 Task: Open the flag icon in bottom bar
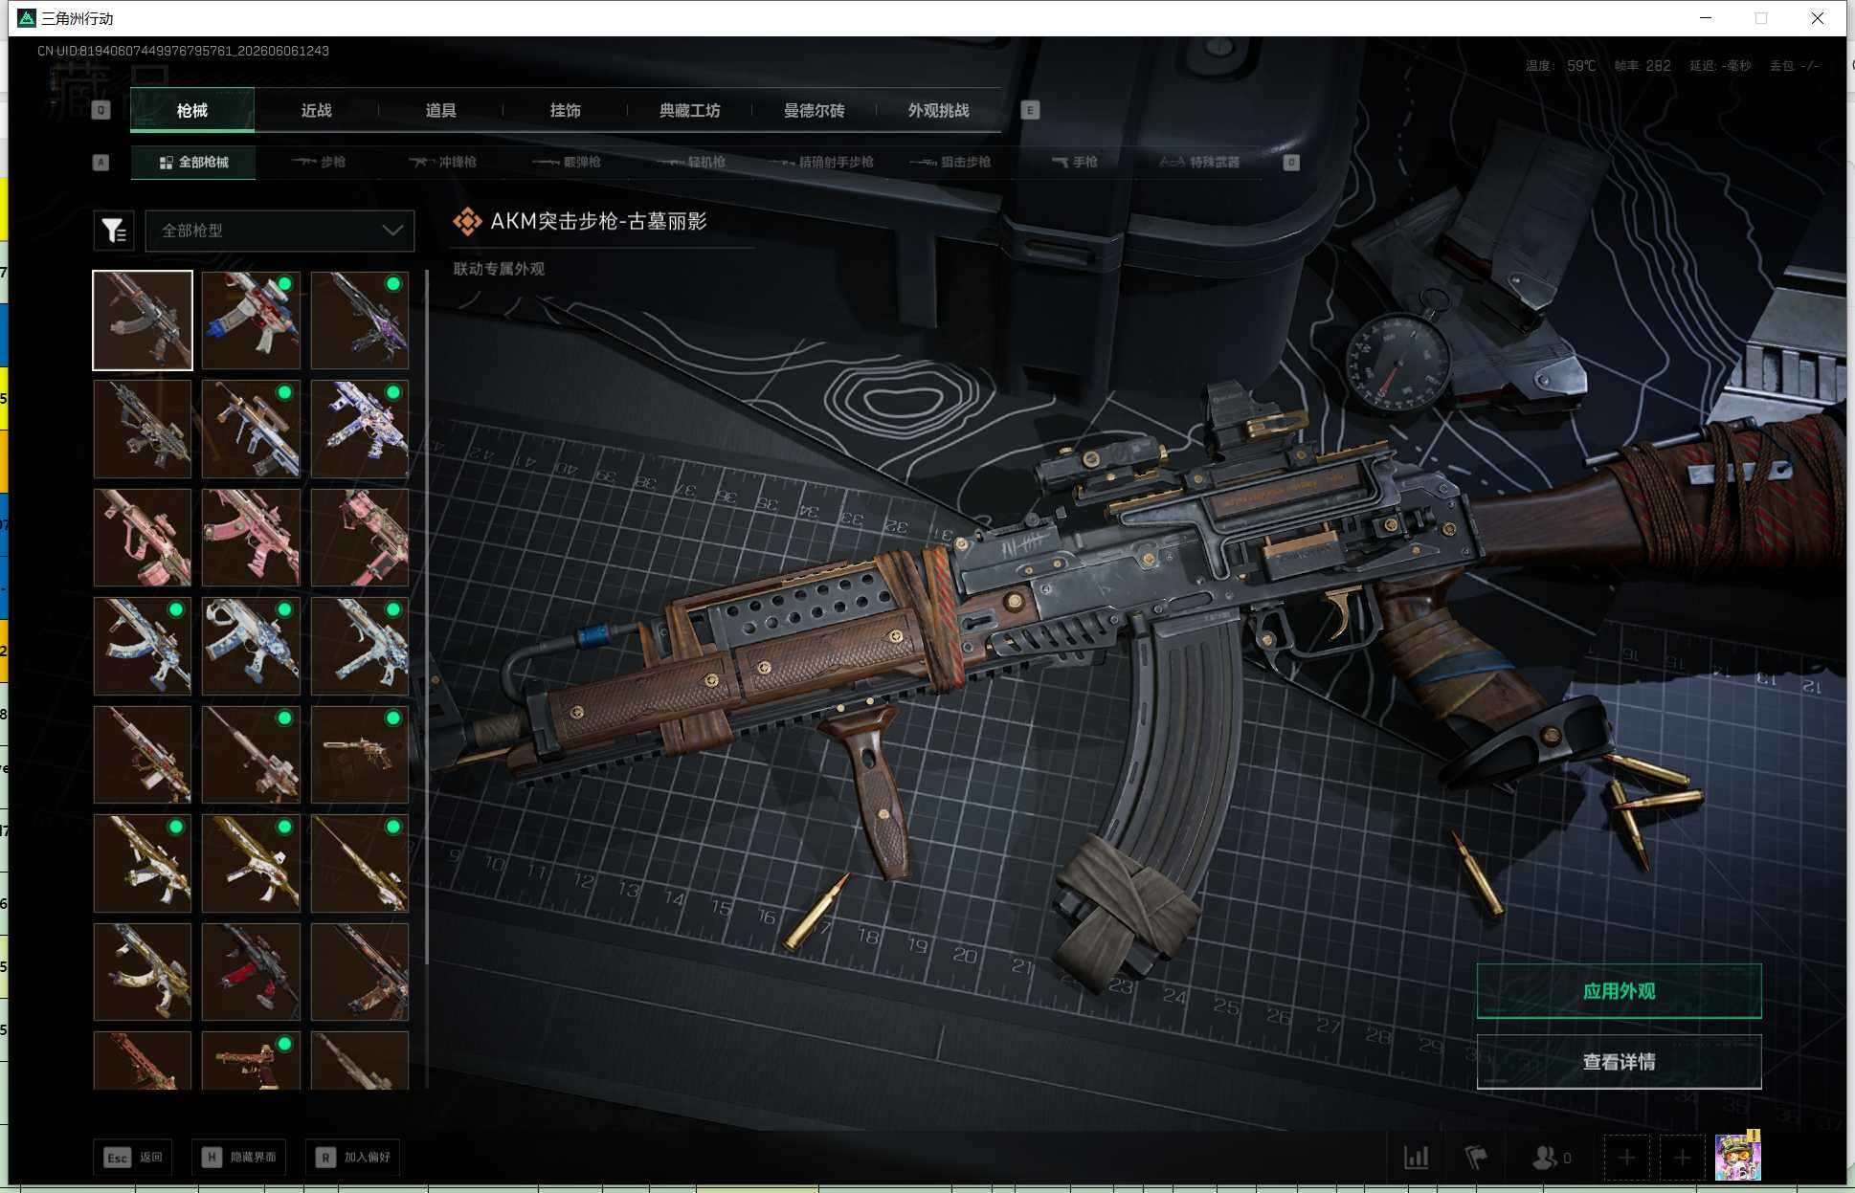pyautogui.click(x=1476, y=1158)
